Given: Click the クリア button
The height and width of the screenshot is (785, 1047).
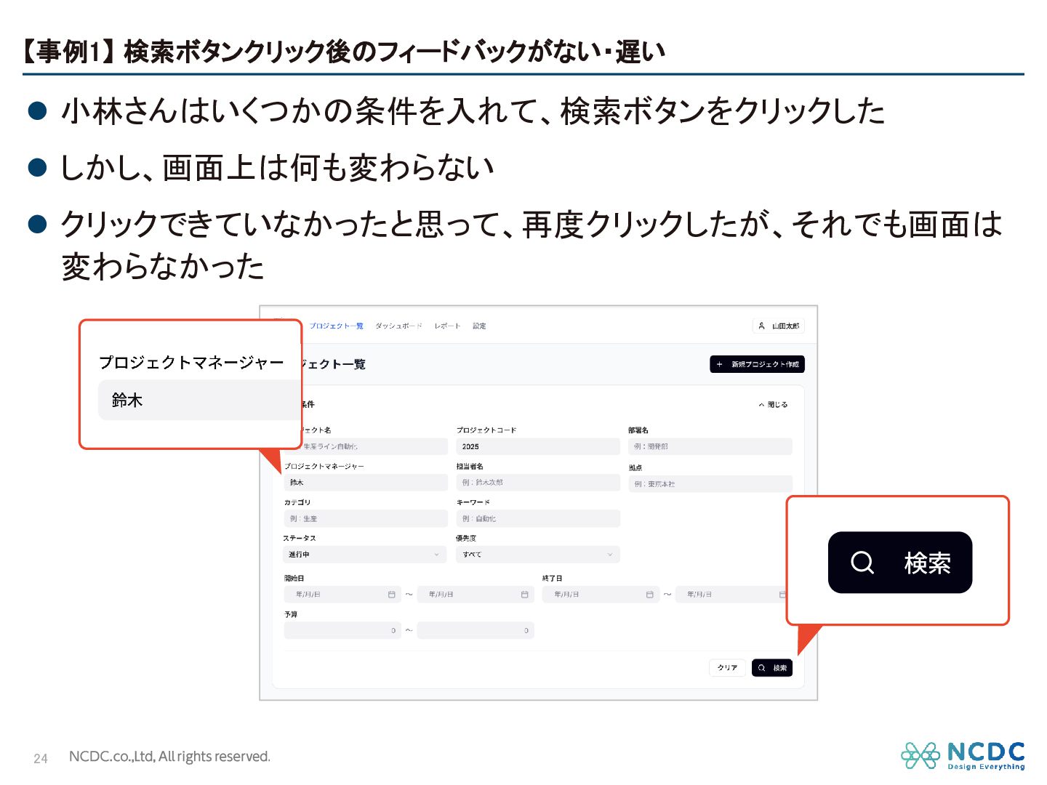Looking at the screenshot, I should (x=727, y=668).
